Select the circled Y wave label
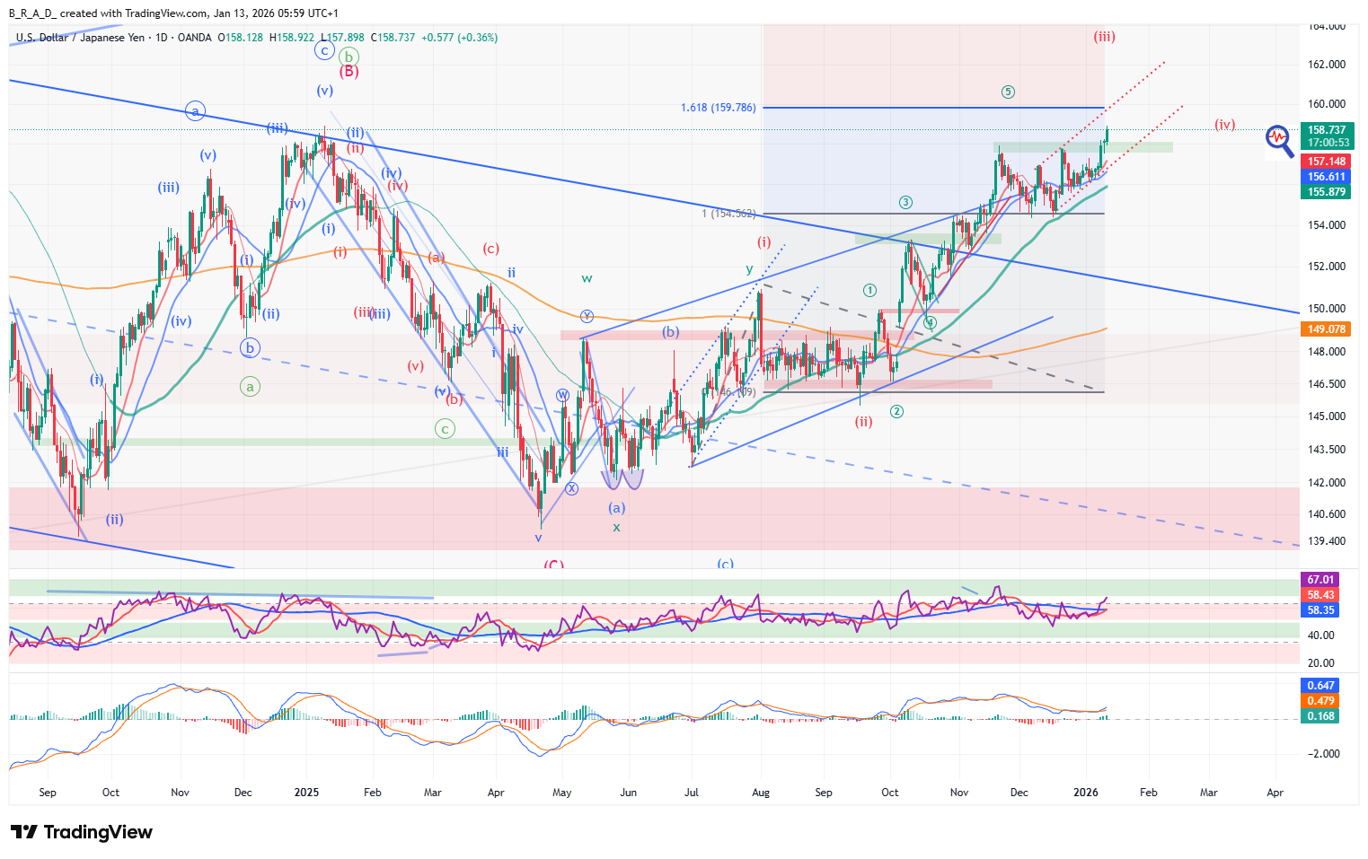This screenshot has width=1368, height=859. (587, 316)
